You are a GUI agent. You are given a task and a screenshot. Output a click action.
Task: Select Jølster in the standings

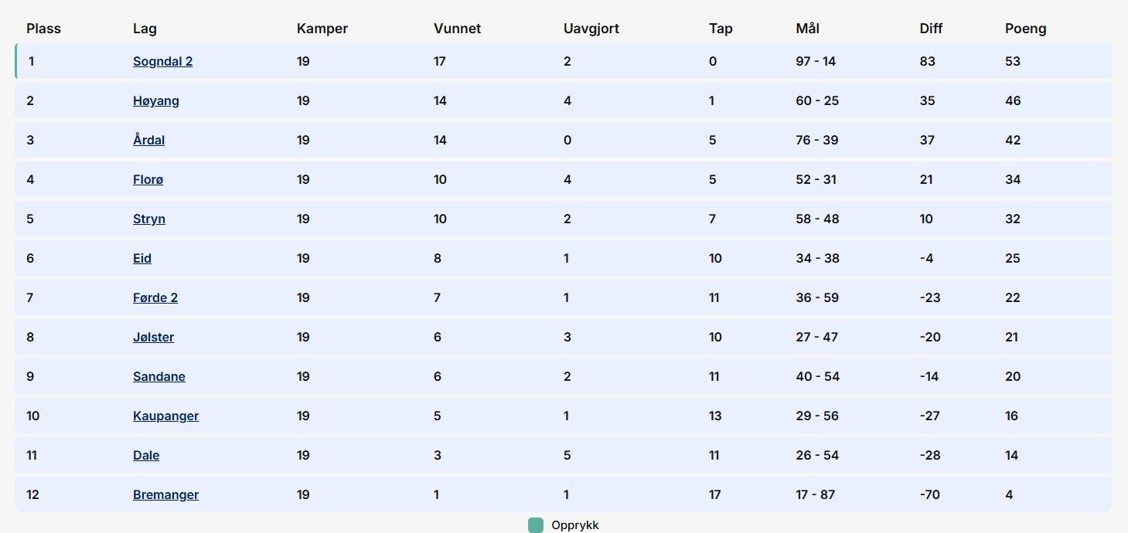[x=153, y=338]
